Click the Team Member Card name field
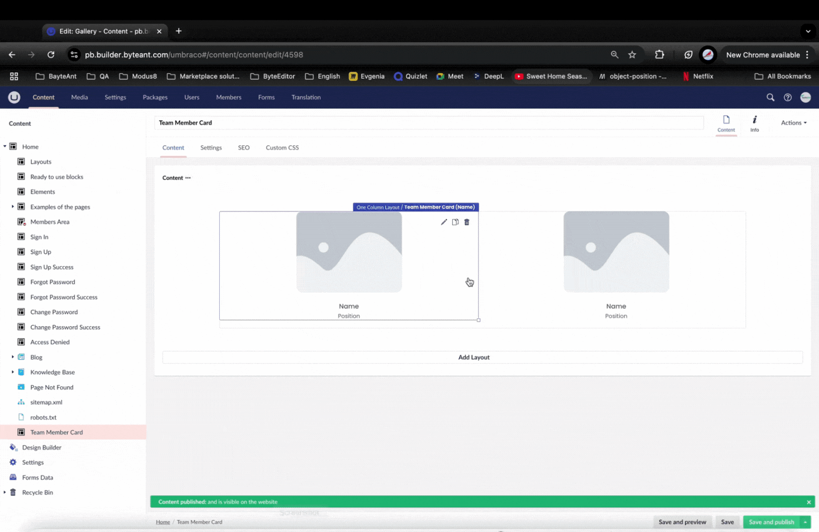The height and width of the screenshot is (532, 819). (429, 123)
